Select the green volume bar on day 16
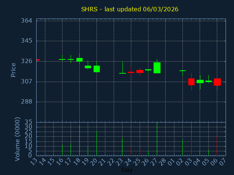The width and height of the screenshot is (234, 175). coord(62,150)
